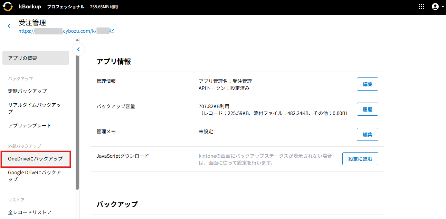Click 履歴 button for バックアップ容量
The image size is (446, 219).
(x=367, y=109)
